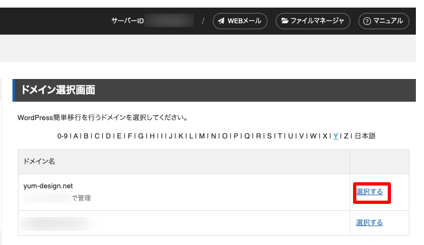
Task: Click the ファイルマネージャ folder icon
Action: [284, 21]
